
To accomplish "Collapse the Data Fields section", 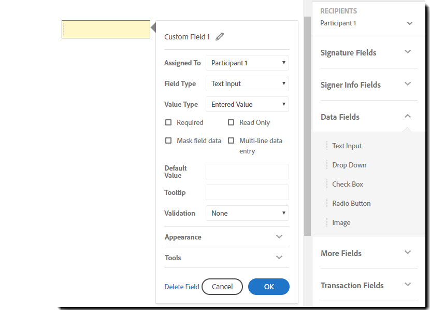I will click(408, 116).
